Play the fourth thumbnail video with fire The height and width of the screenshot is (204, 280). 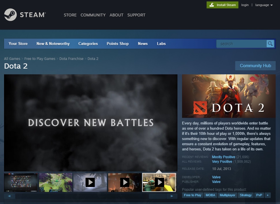125,182
